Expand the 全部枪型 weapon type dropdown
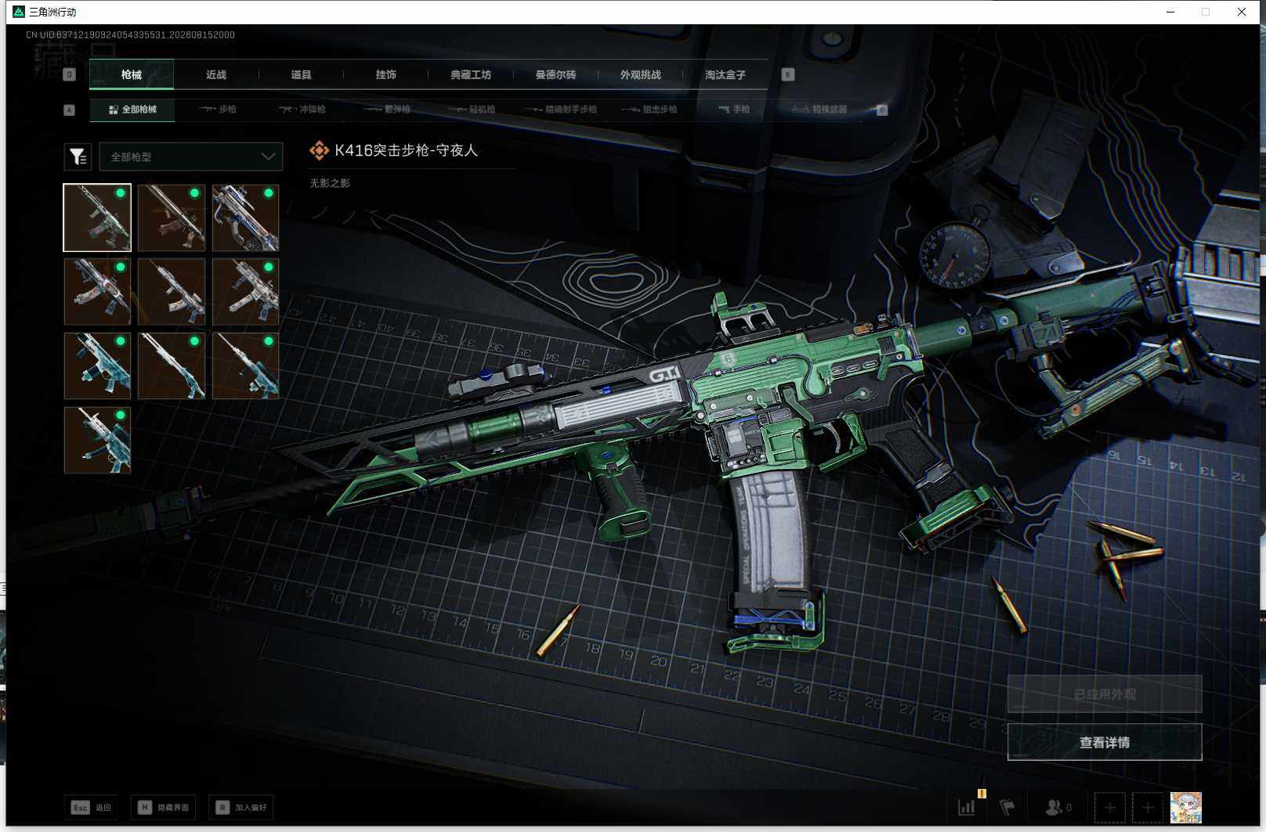 pos(190,157)
